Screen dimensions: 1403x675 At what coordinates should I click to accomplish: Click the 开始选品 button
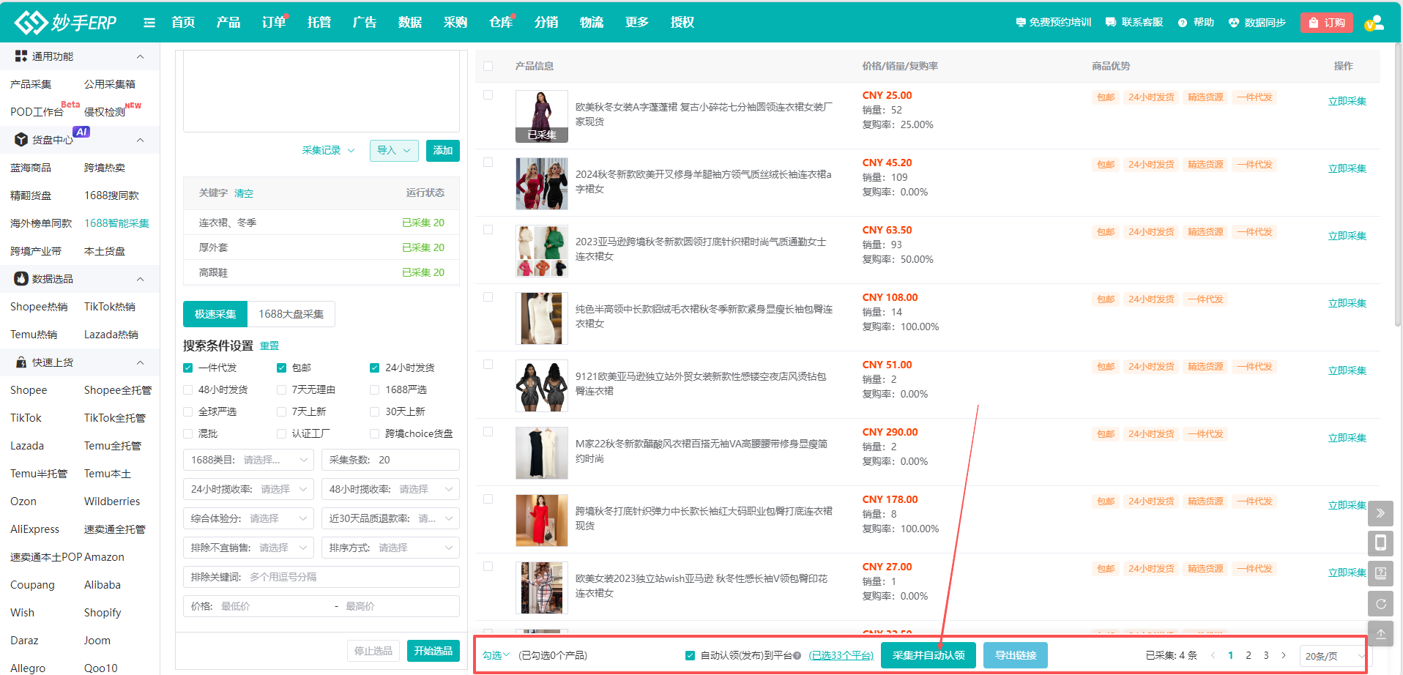[433, 651]
